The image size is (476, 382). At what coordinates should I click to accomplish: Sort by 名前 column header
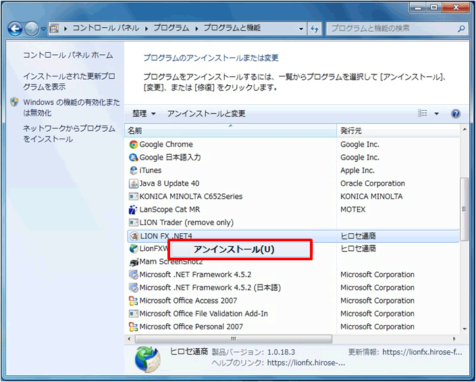pyautogui.click(x=230, y=130)
